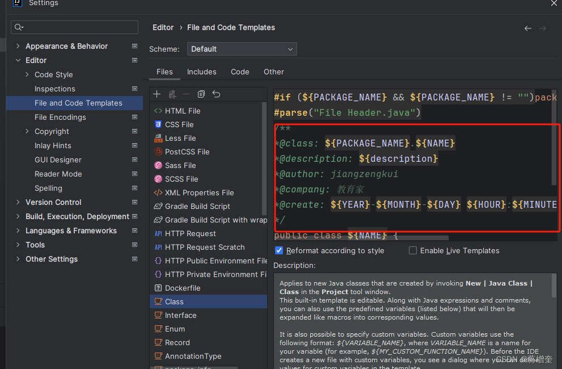This screenshot has height=369, width=562.
Task: Expand Build, Execution, Deployment section
Action: point(18,216)
